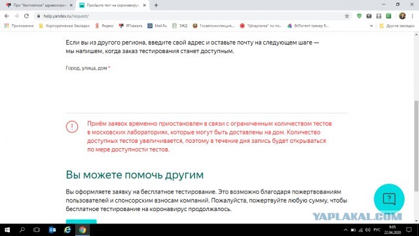The width and height of the screenshot is (419, 236).
Task: Close the first tab about healthcare
Action: coord(71,5)
